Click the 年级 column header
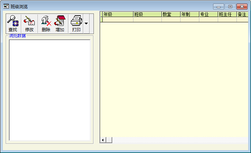The height and width of the screenshot is (153, 251). [118, 14]
